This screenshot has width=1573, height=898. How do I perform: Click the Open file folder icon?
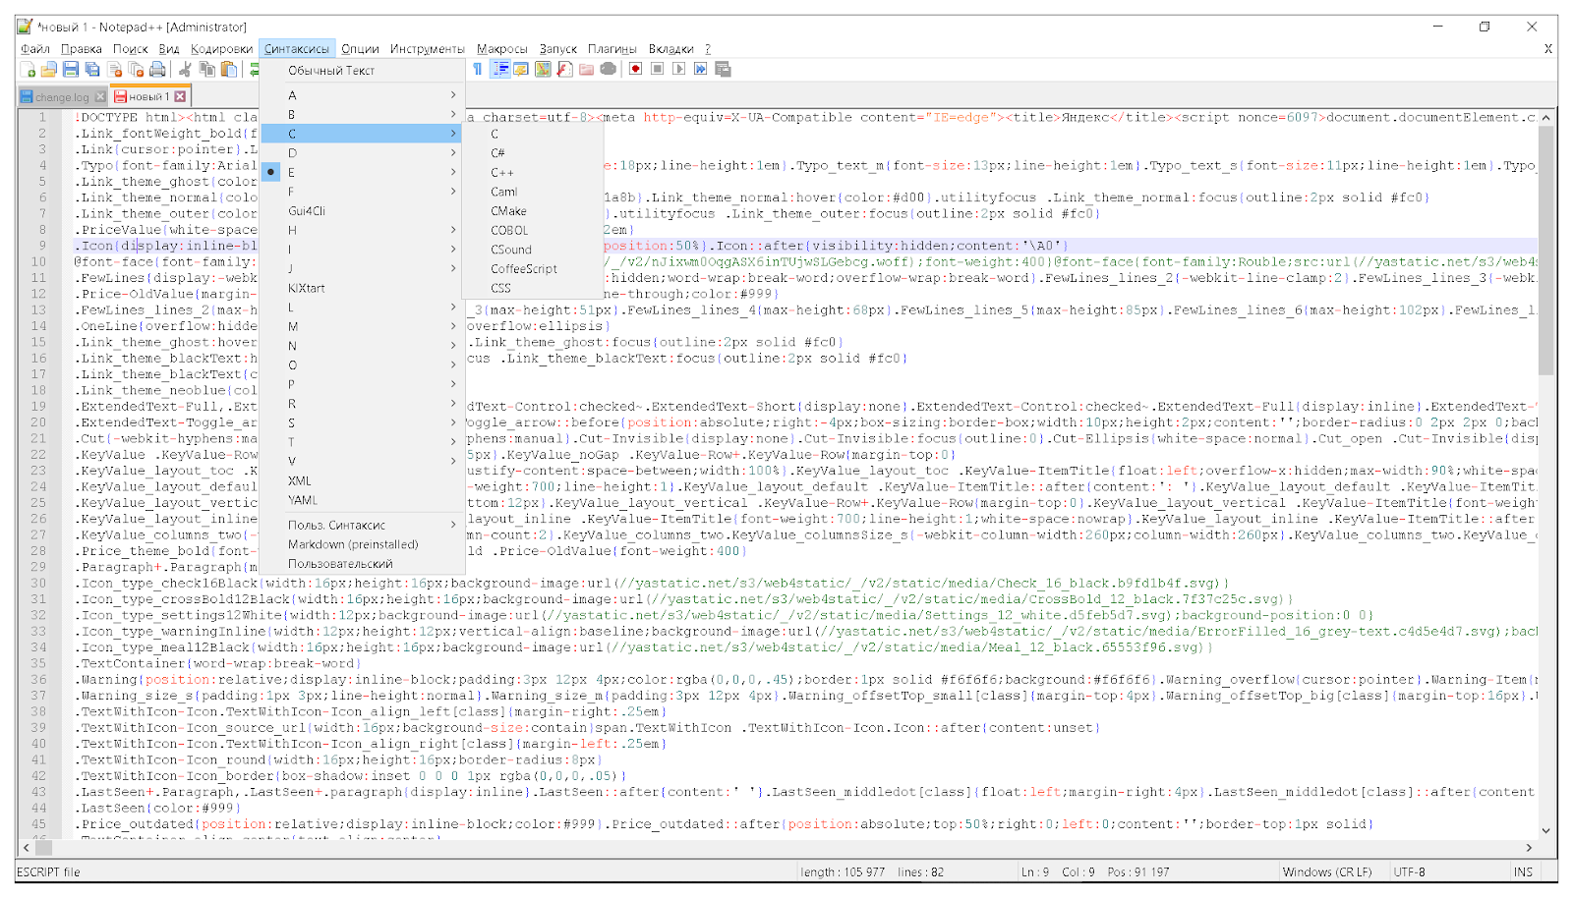tap(49, 70)
